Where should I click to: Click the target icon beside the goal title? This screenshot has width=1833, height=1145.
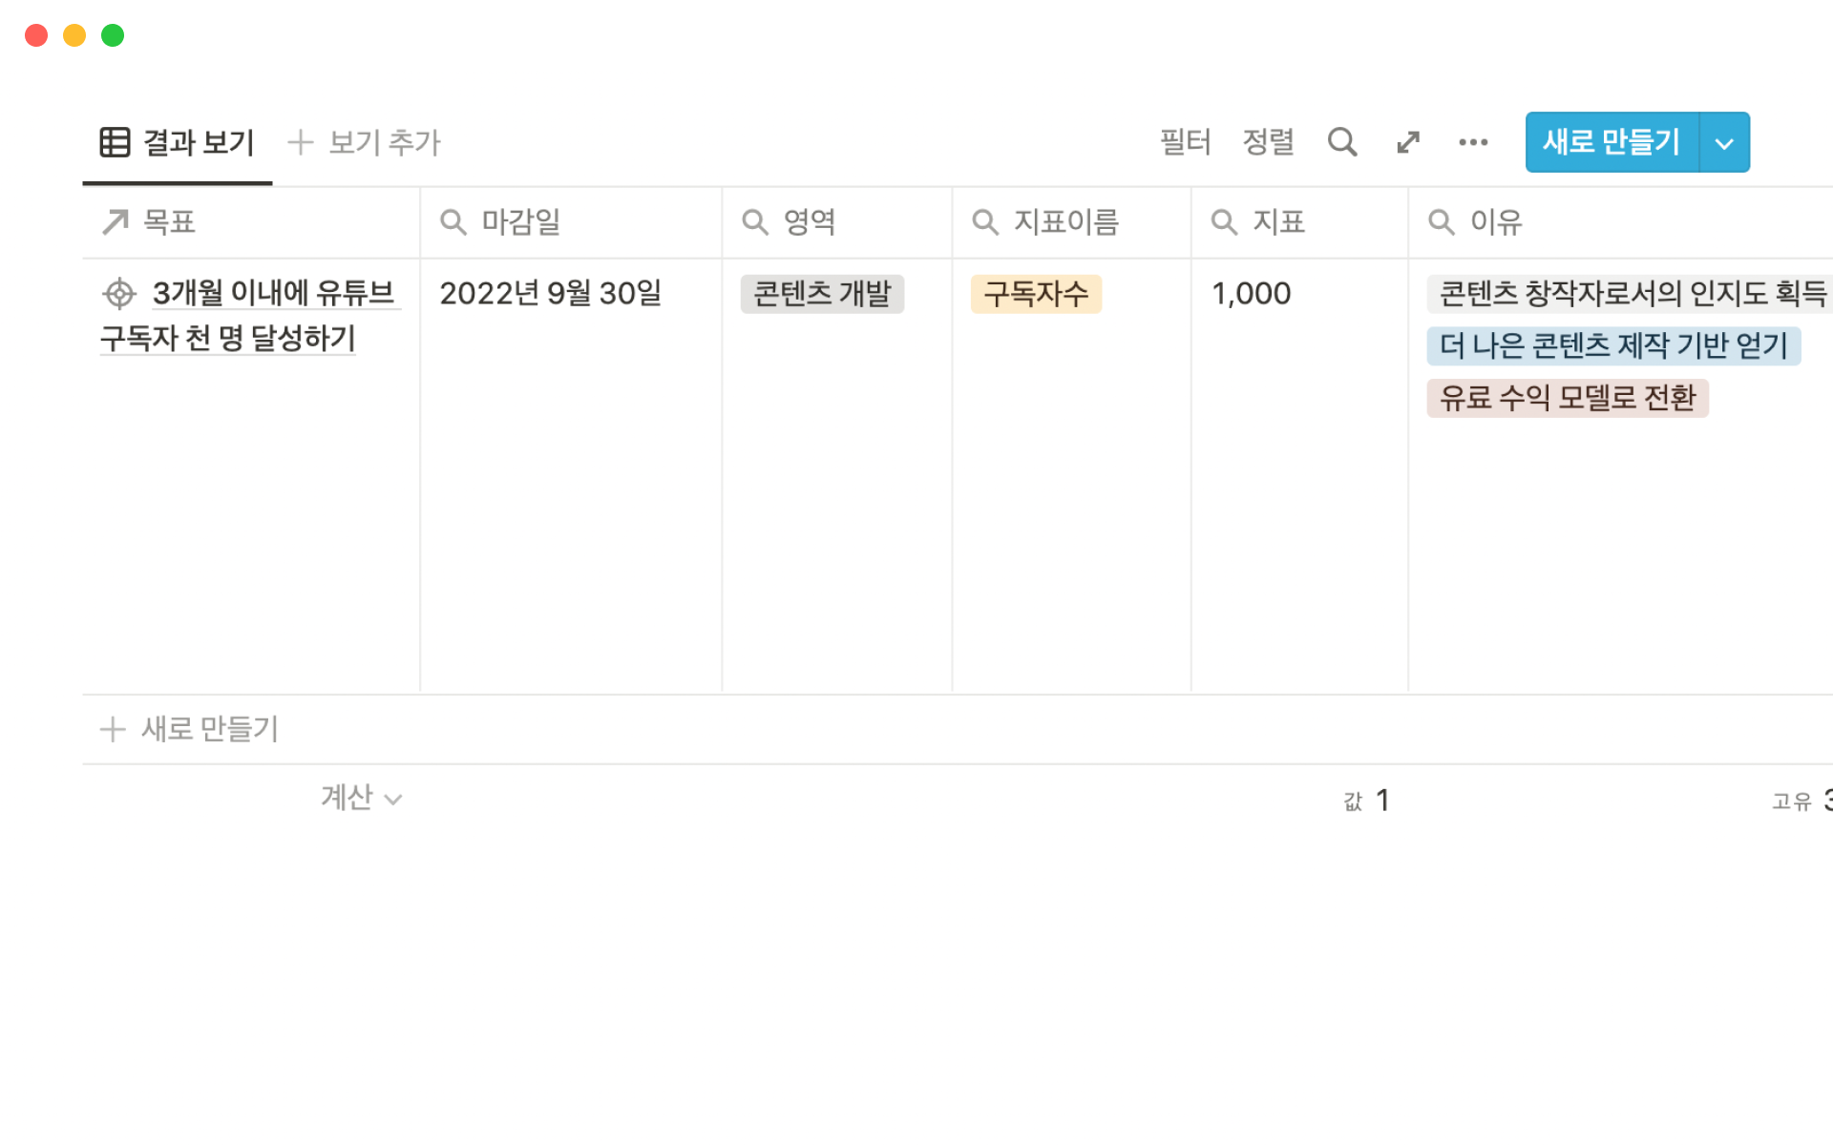(119, 293)
